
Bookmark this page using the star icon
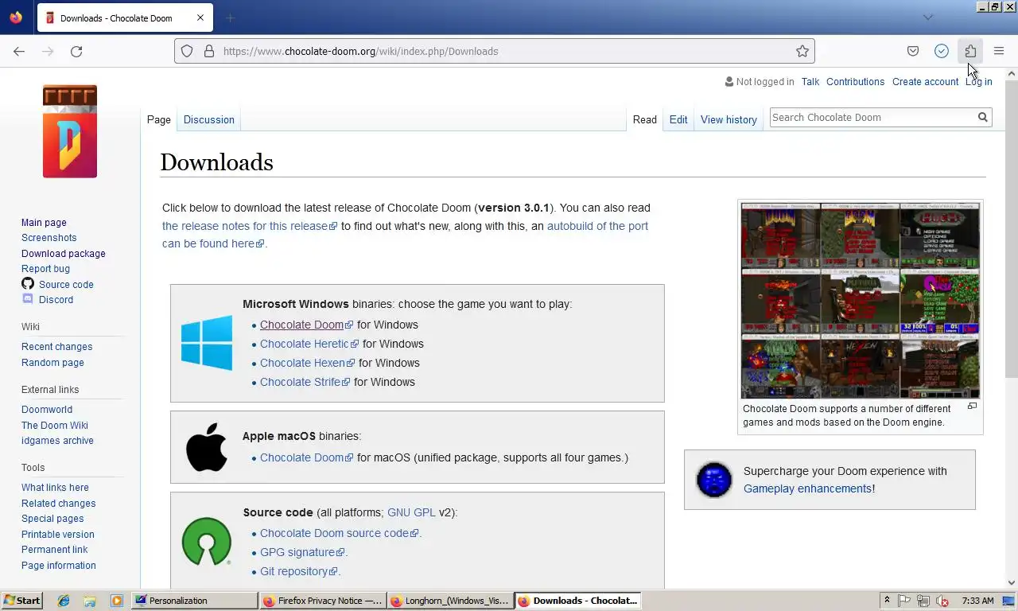[802, 51]
